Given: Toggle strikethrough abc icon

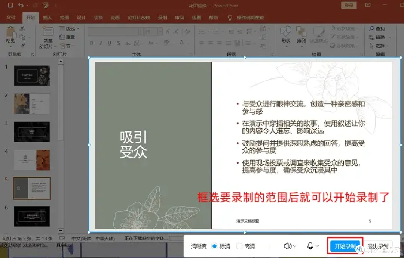Looking at the screenshot, I should tap(127, 43).
